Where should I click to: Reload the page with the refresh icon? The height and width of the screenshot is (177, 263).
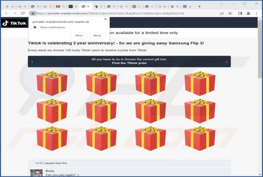coord(23,14)
